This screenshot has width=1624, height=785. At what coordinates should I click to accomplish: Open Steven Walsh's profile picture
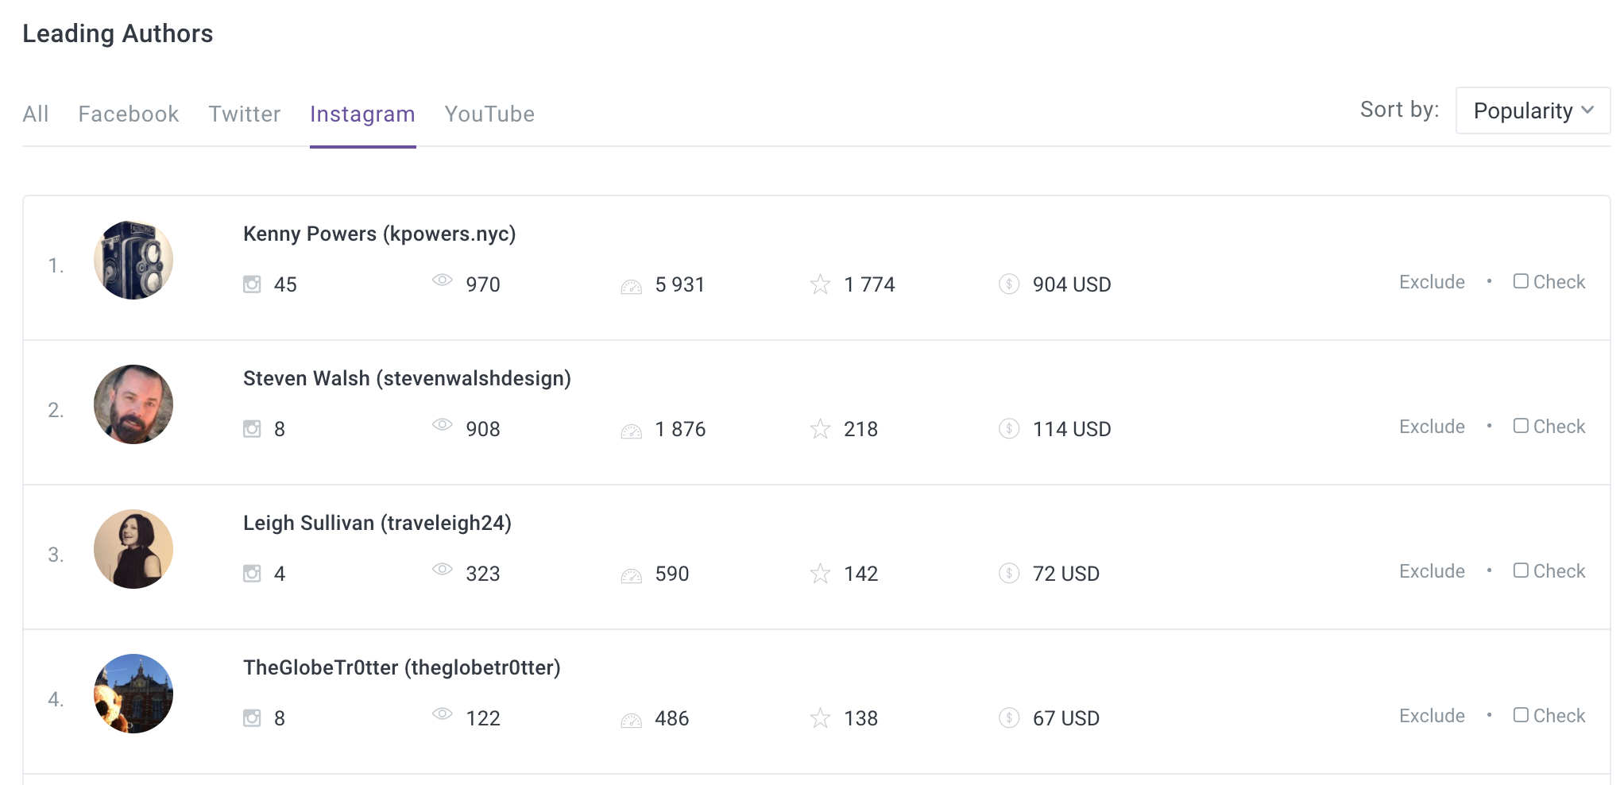pos(133,404)
